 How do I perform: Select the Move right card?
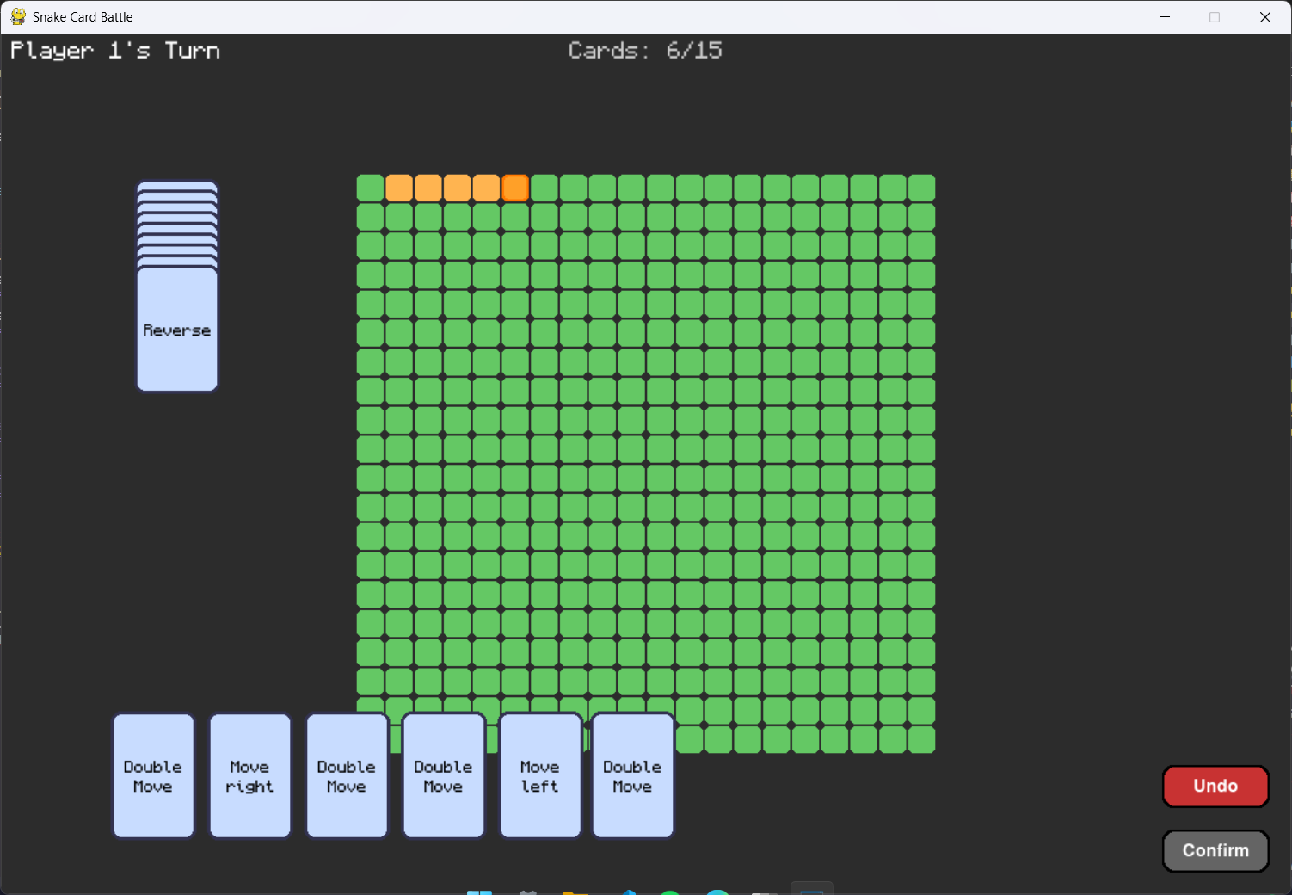pos(250,775)
